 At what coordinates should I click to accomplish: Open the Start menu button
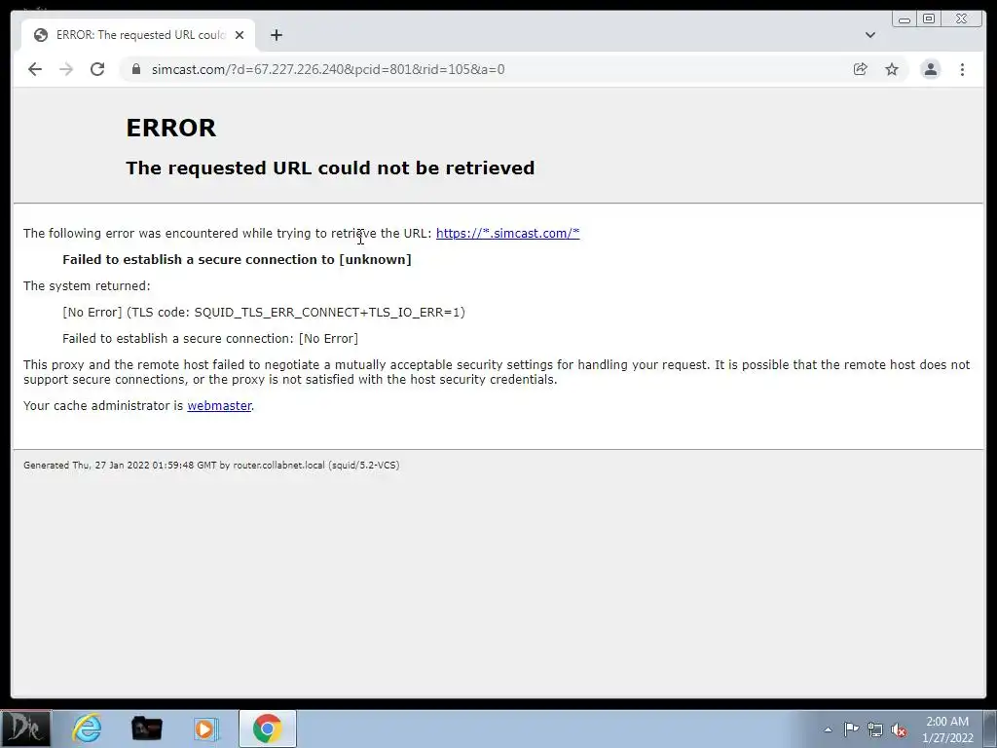[25, 729]
